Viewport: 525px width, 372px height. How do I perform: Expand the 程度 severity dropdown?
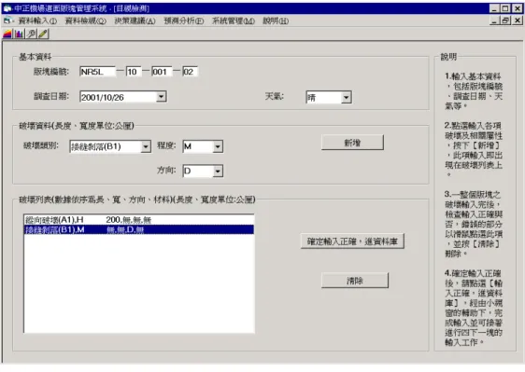pos(218,146)
